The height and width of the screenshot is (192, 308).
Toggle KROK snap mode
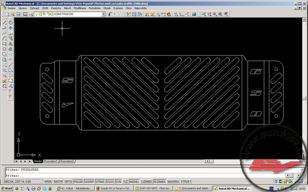click(x=48, y=181)
